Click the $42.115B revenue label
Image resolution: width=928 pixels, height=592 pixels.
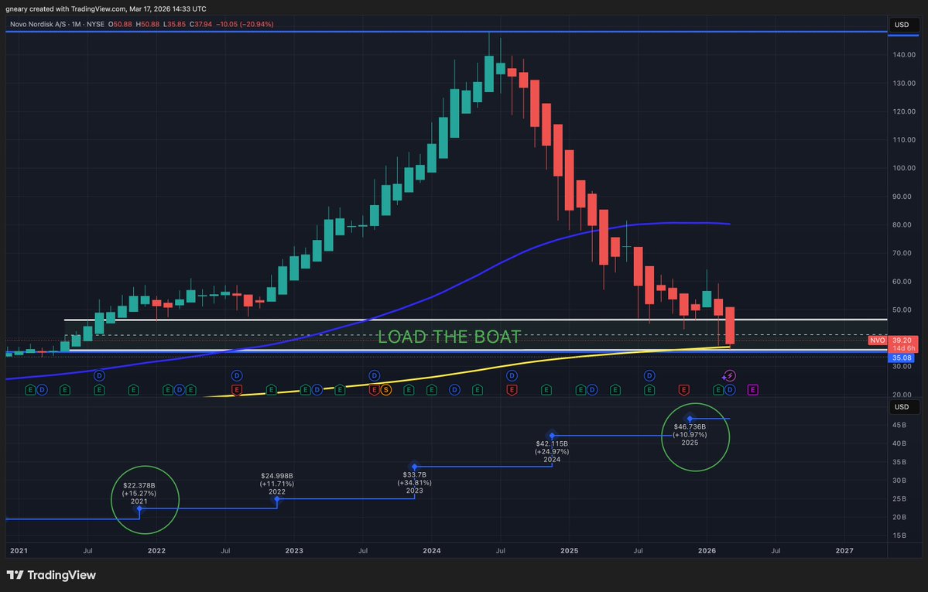(552, 443)
